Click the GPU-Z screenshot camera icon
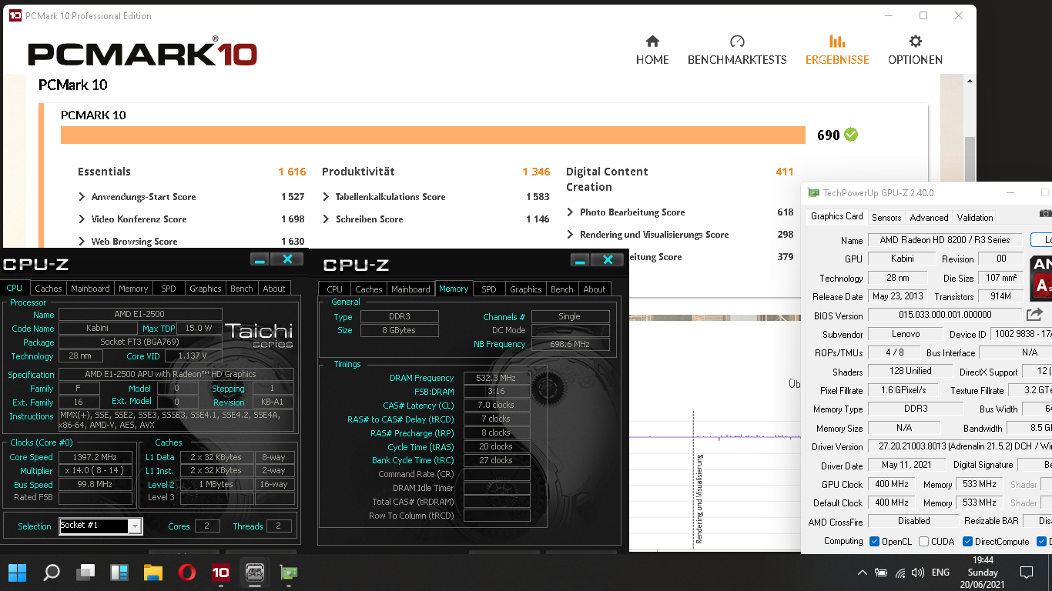Image resolution: width=1052 pixels, height=591 pixels. pyautogui.click(x=1045, y=214)
